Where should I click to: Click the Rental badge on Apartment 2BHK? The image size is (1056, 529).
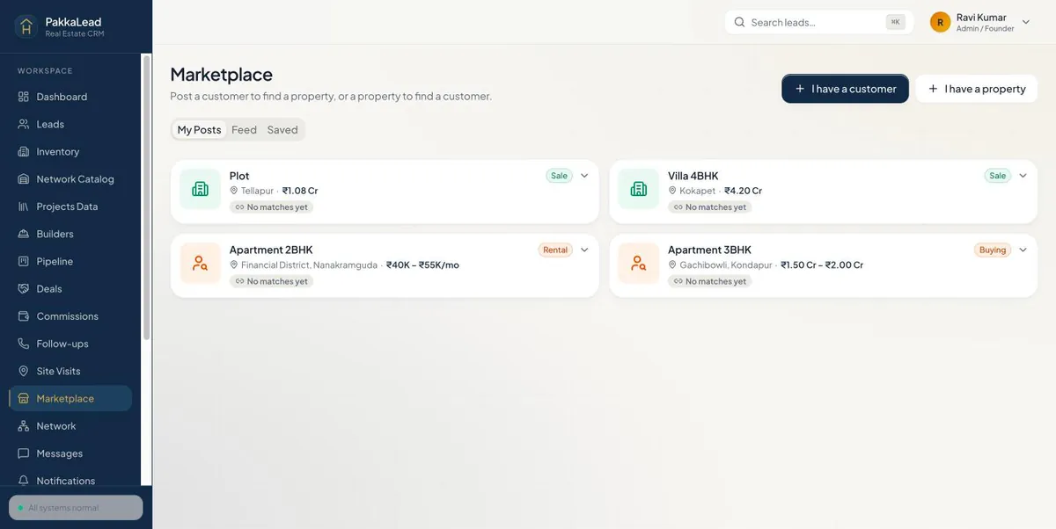tap(555, 250)
